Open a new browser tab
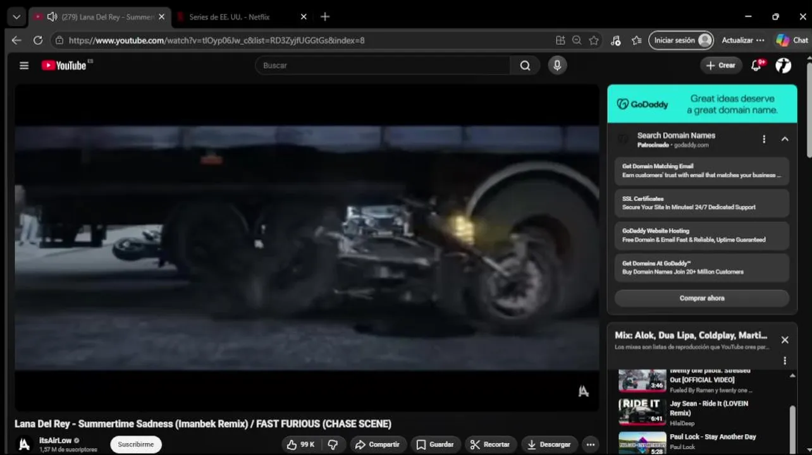 click(x=325, y=17)
